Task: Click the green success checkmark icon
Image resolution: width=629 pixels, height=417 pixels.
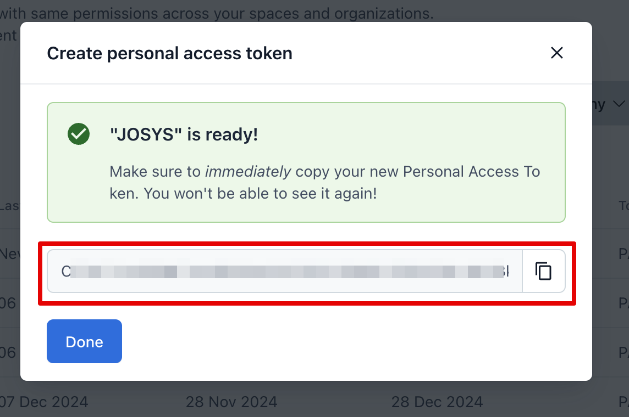Action: [79, 134]
